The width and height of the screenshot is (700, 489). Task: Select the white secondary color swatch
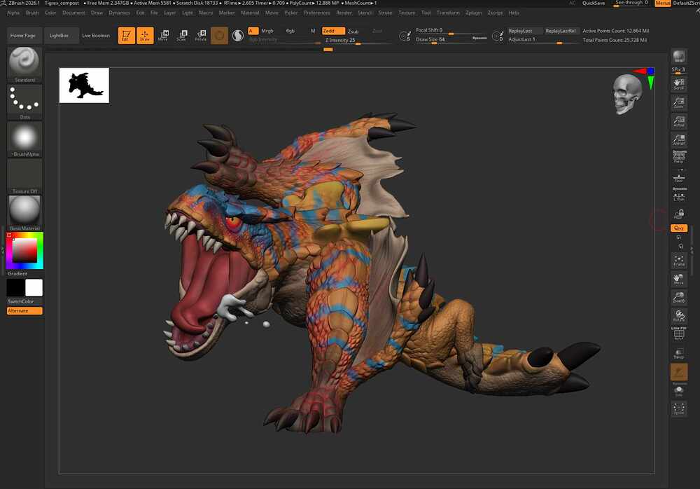[x=34, y=287]
